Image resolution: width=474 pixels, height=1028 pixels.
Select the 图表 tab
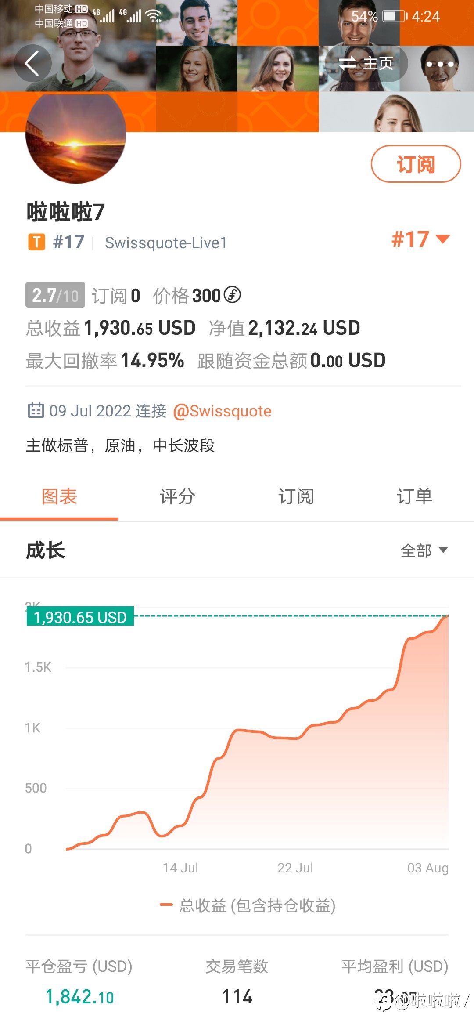click(59, 496)
